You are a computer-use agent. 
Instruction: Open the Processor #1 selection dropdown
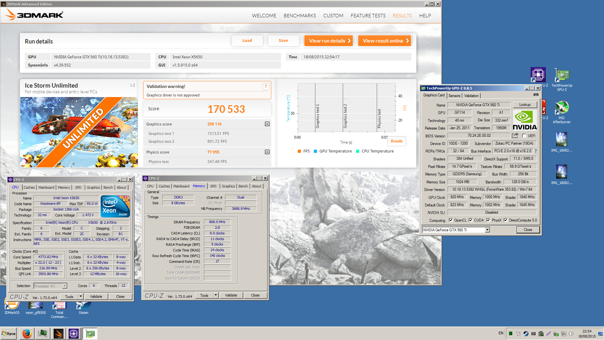coord(65,286)
